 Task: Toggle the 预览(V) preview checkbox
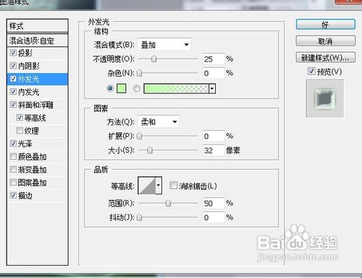click(311, 71)
